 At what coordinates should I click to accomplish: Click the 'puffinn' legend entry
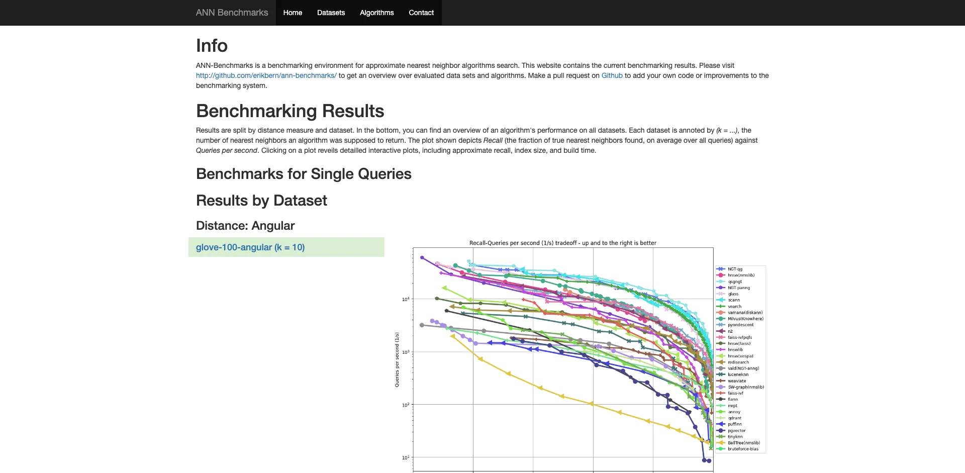[735, 424]
